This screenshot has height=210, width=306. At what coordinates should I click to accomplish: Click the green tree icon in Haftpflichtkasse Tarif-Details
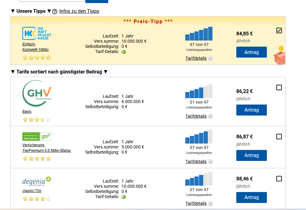[124, 52]
